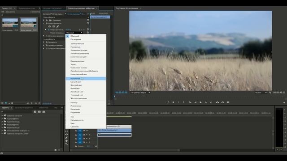The height and width of the screenshot is (161, 287).
Task: Select the first clip thumbnail in Project
Action: (10, 23)
